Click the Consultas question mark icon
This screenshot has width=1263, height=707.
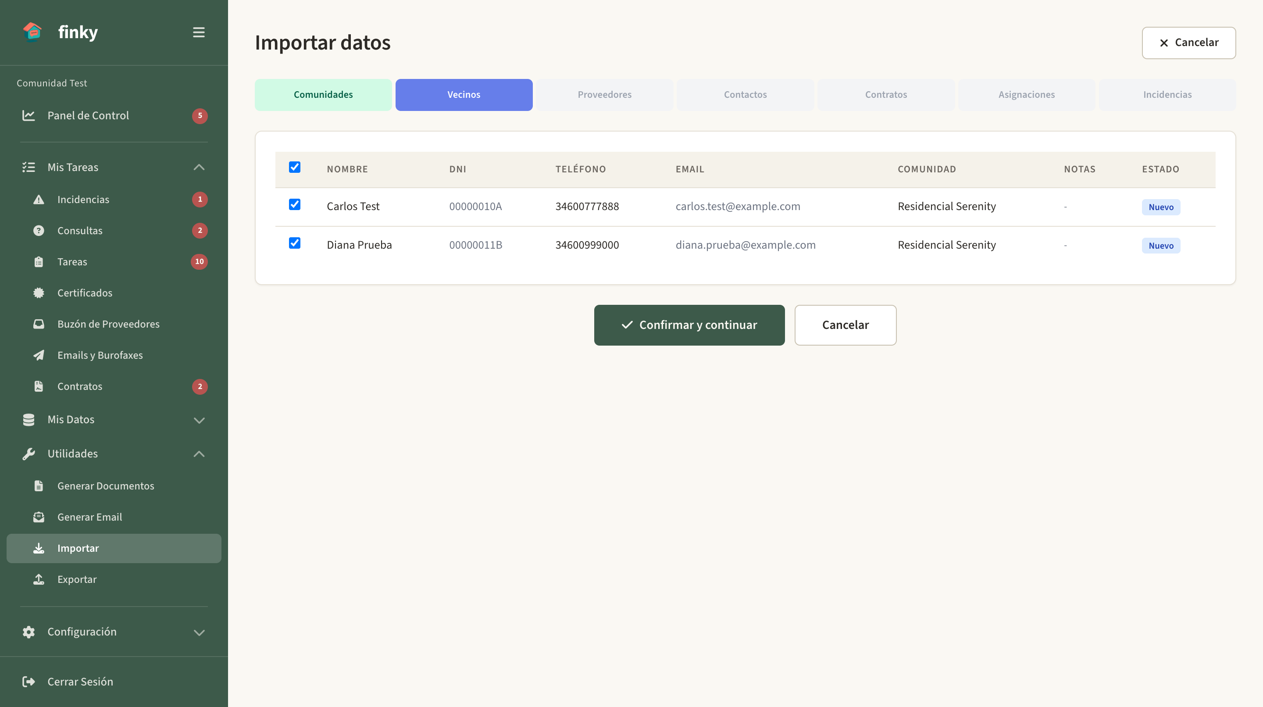(x=39, y=230)
